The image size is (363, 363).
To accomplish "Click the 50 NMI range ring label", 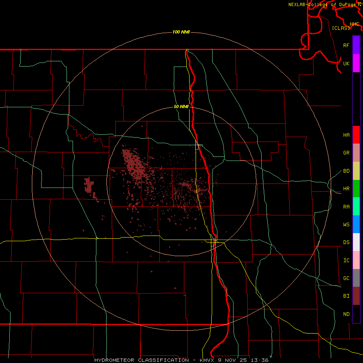I will [181, 107].
